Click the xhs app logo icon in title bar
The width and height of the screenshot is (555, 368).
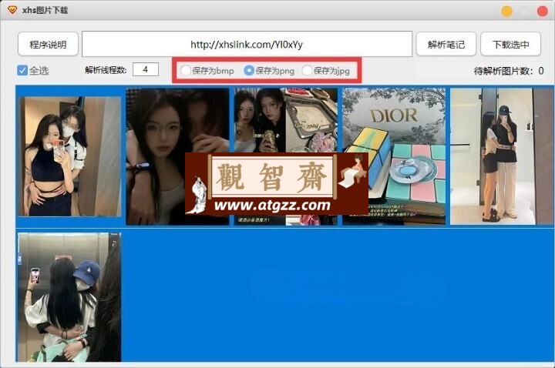[12, 10]
